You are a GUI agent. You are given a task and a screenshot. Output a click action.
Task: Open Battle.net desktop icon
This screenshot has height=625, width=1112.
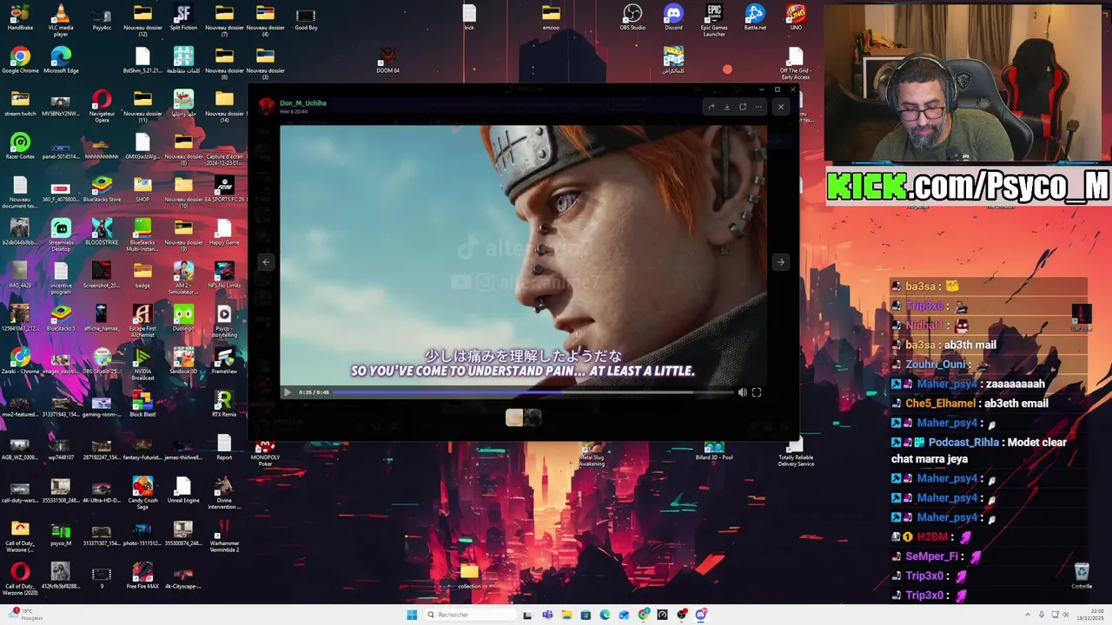(x=755, y=18)
